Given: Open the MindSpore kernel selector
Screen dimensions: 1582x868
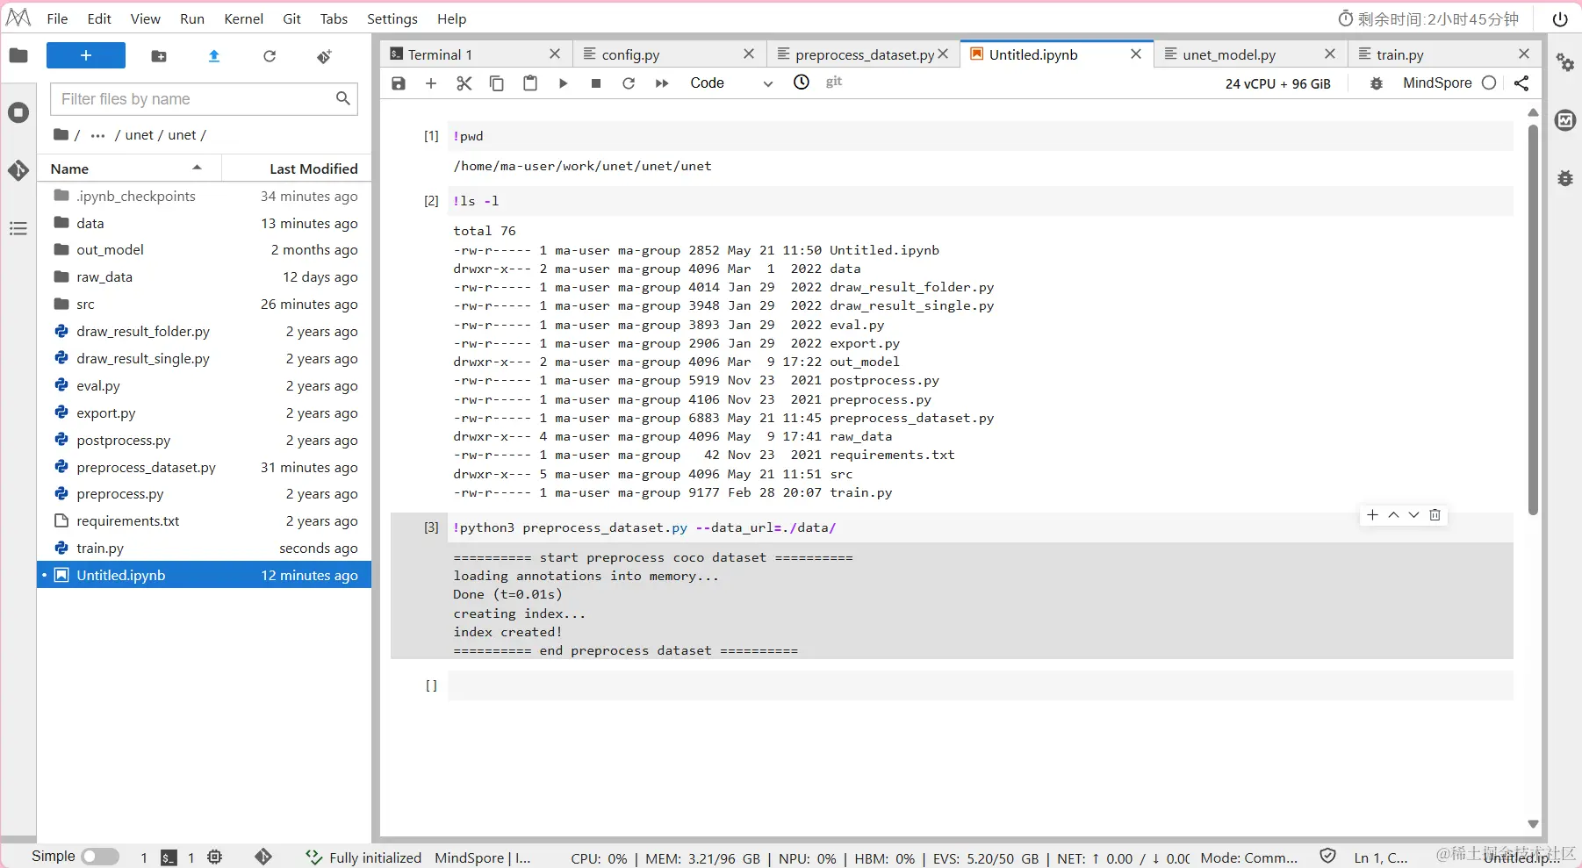Looking at the screenshot, I should pos(1437,82).
